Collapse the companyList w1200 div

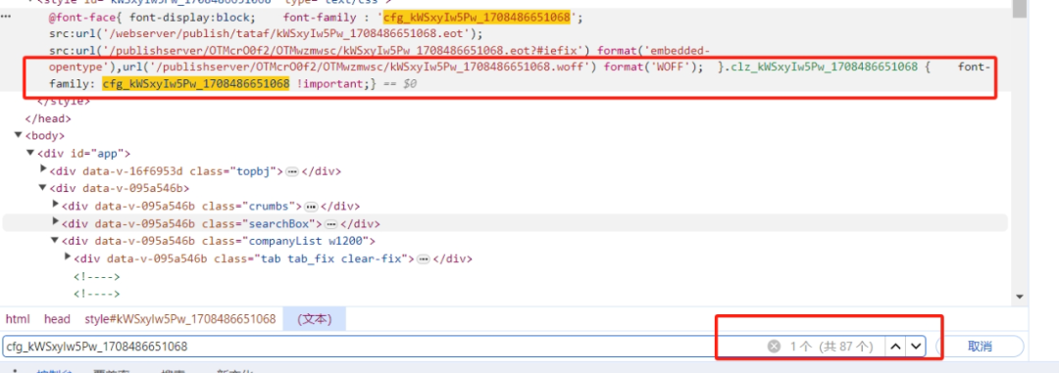click(55, 241)
